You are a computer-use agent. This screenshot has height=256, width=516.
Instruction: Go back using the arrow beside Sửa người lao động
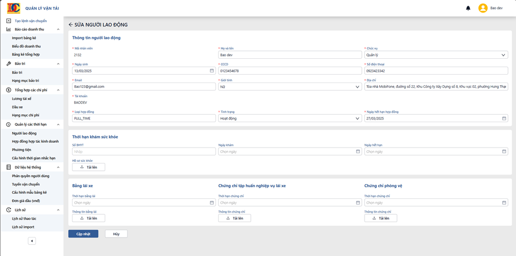[70, 25]
